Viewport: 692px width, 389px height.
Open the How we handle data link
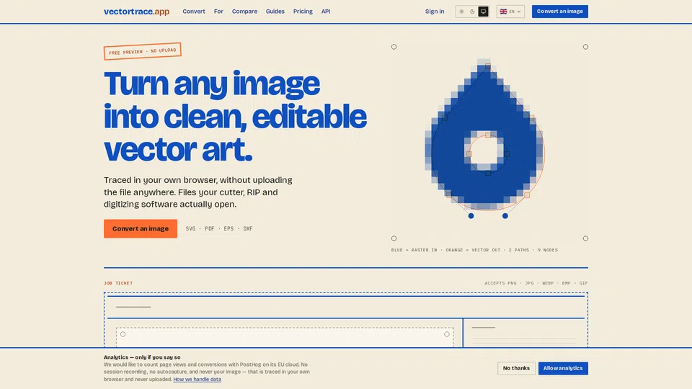point(198,380)
